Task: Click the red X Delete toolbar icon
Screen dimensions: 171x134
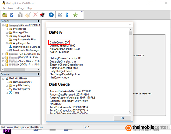Action: point(36,15)
